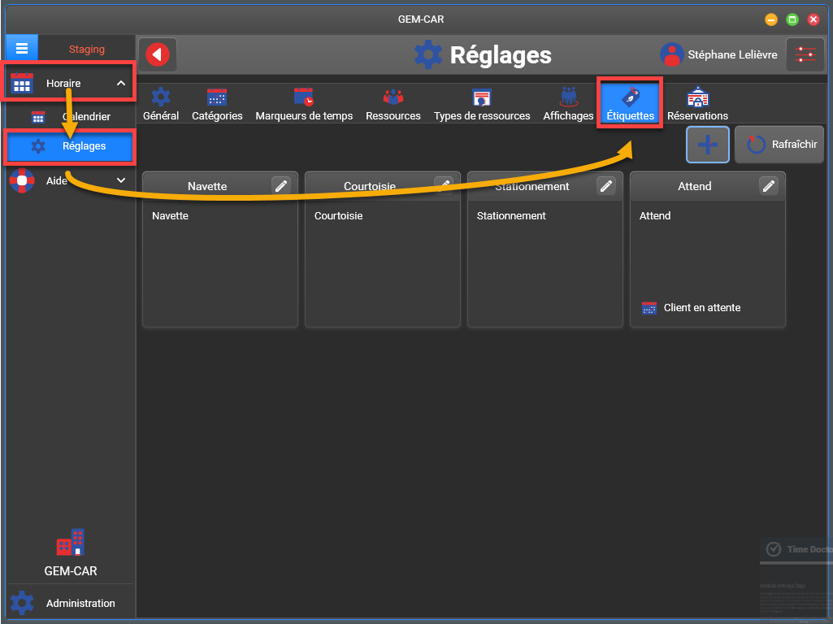This screenshot has width=833, height=624.
Task: Switch to the Catégories tab
Action: point(217,105)
